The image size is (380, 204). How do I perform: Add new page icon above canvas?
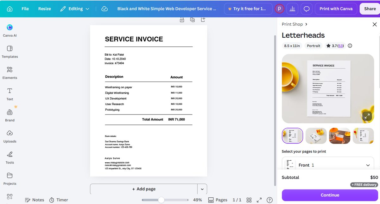coord(203,20)
